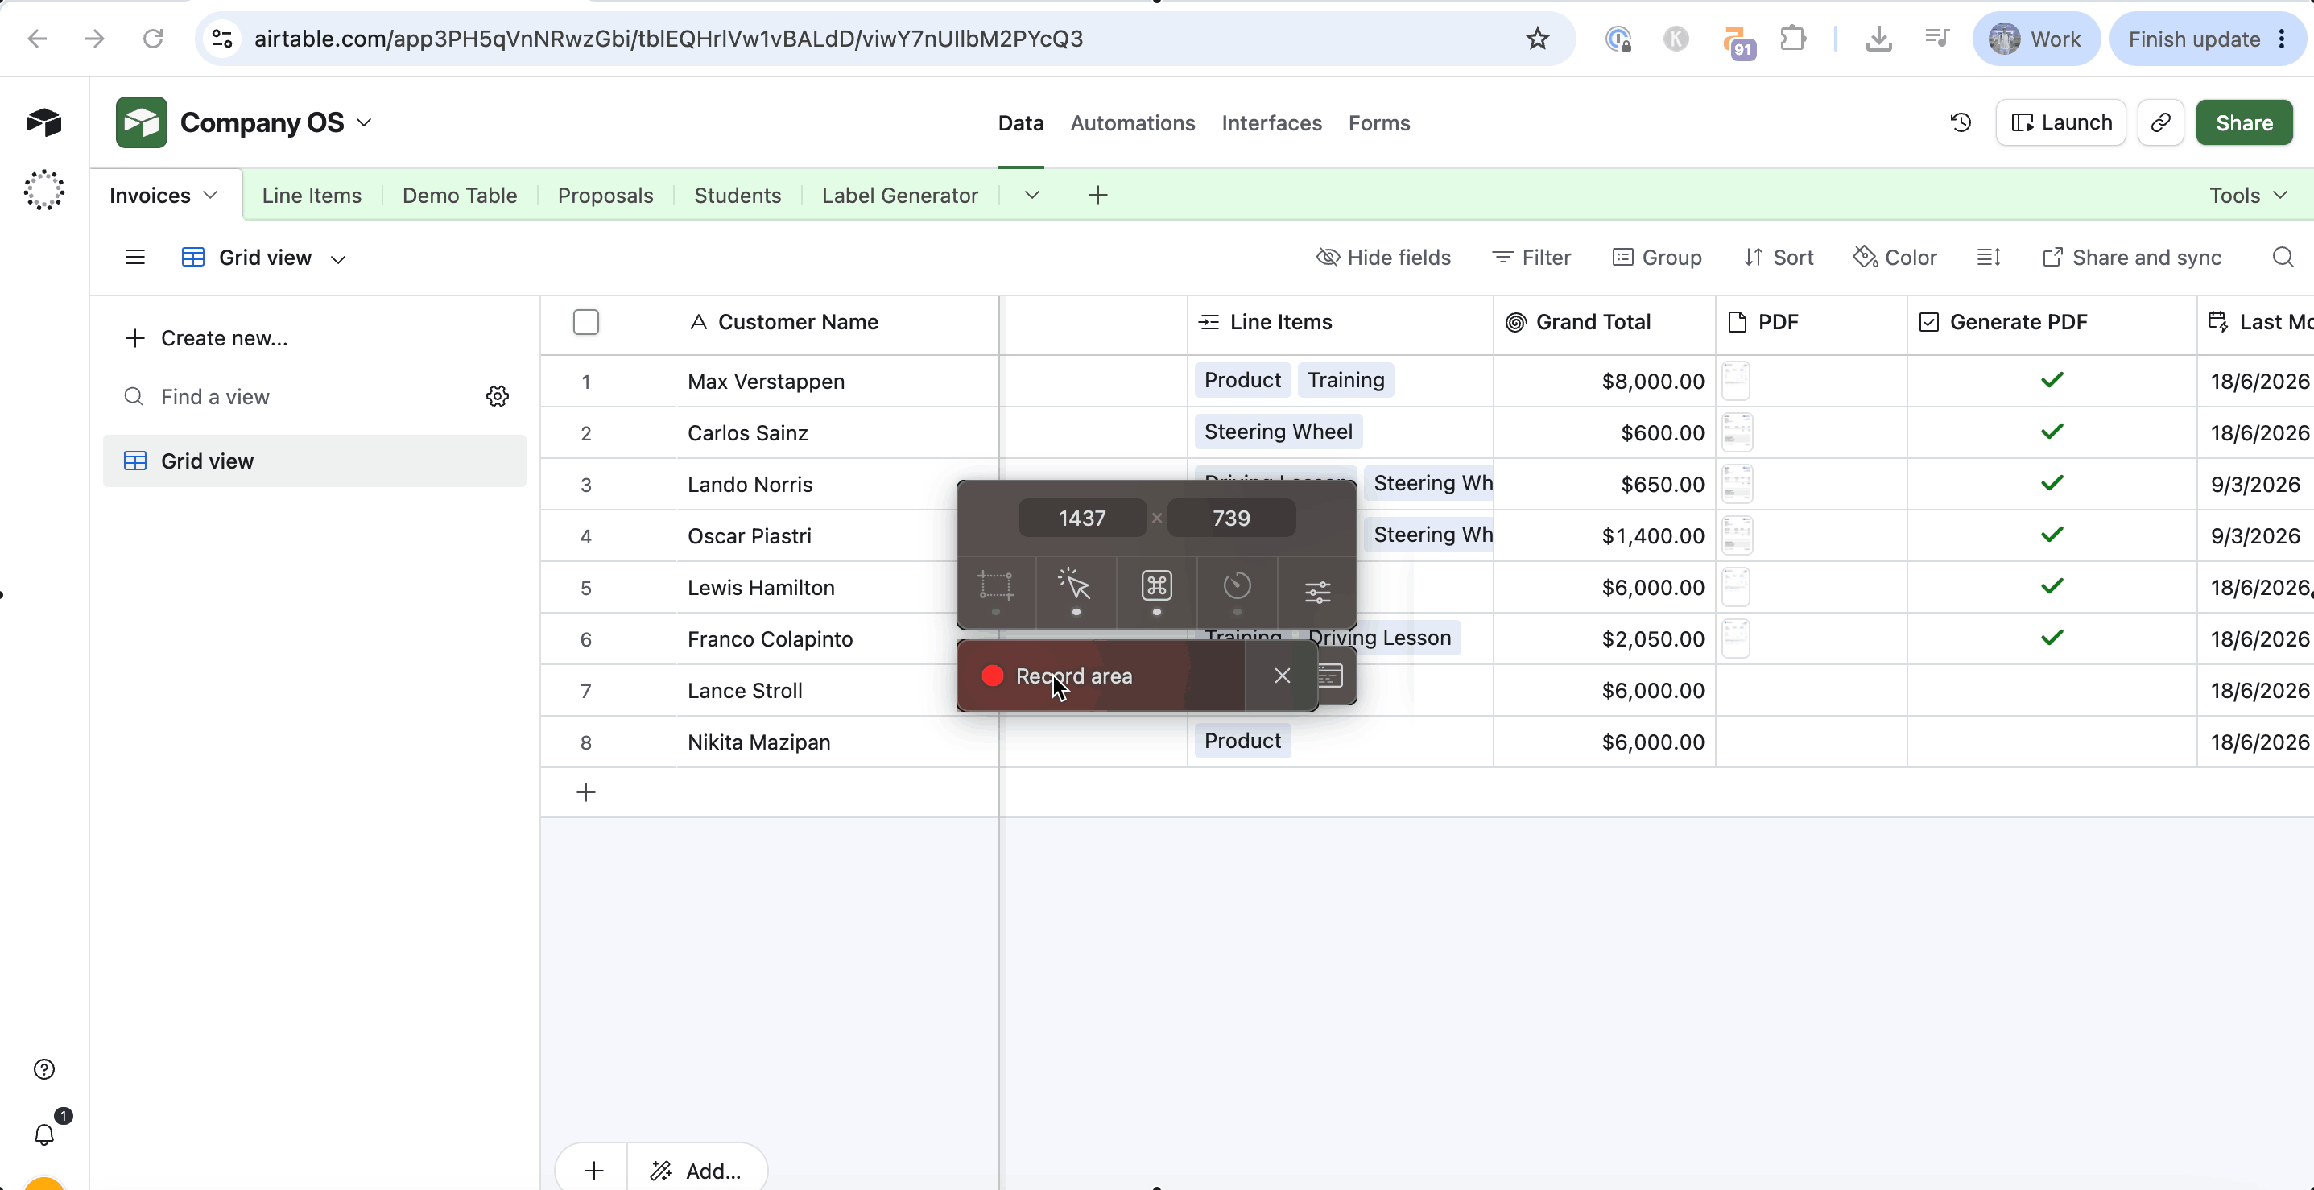Open the Color options for records

coord(1895,258)
